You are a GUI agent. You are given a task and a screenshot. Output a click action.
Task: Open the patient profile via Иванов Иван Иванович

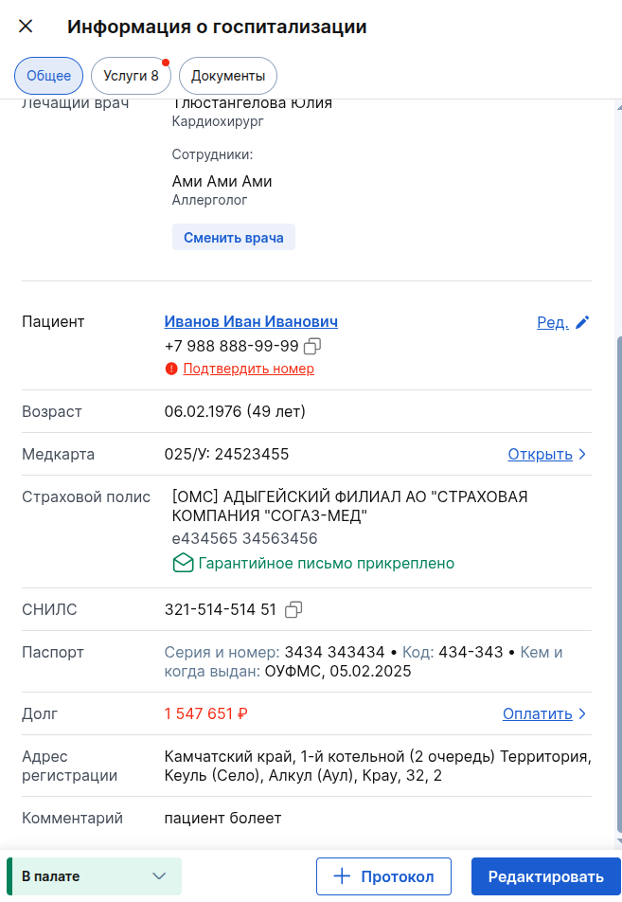click(x=250, y=321)
